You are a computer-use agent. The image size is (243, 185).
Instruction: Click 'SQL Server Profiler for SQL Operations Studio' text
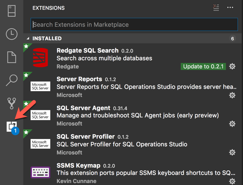[122, 144]
